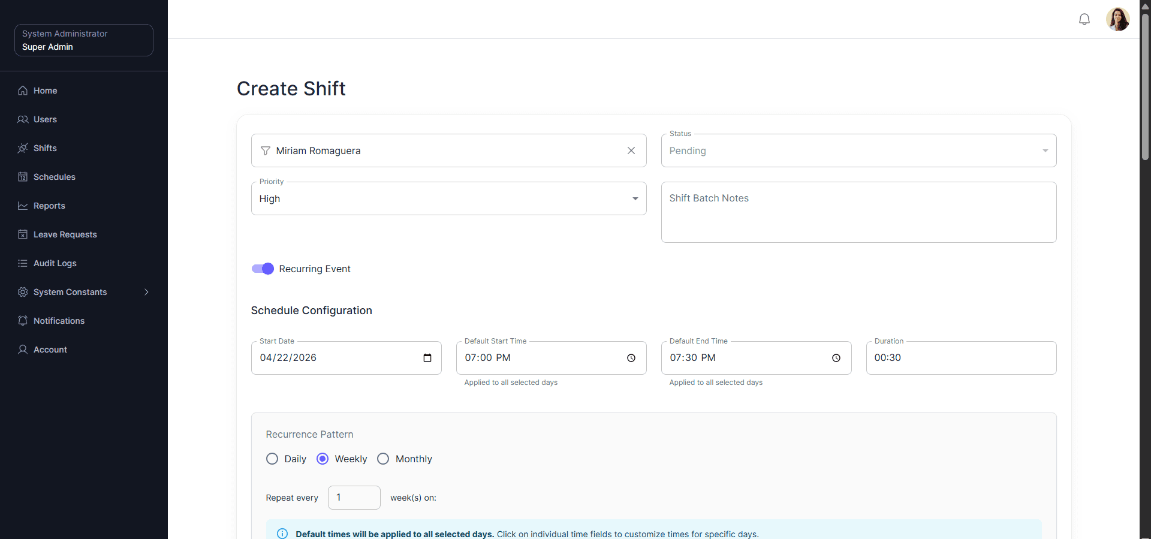The image size is (1151, 539).
Task: Go to the Home menu item
Action: pos(84,91)
